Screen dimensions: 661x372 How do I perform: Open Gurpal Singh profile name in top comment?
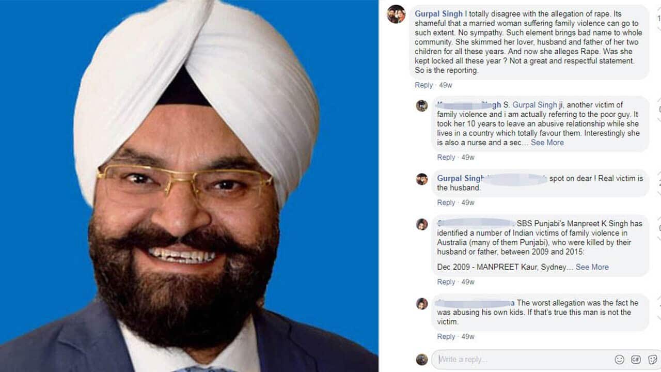tap(439, 13)
